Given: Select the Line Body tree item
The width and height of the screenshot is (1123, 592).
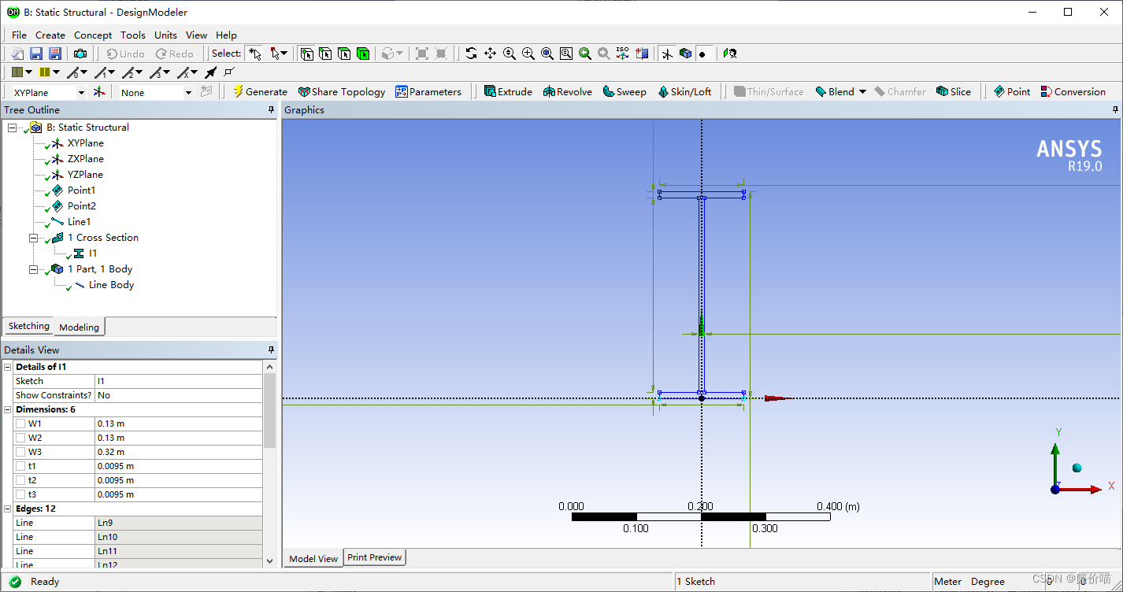Looking at the screenshot, I should (x=111, y=285).
